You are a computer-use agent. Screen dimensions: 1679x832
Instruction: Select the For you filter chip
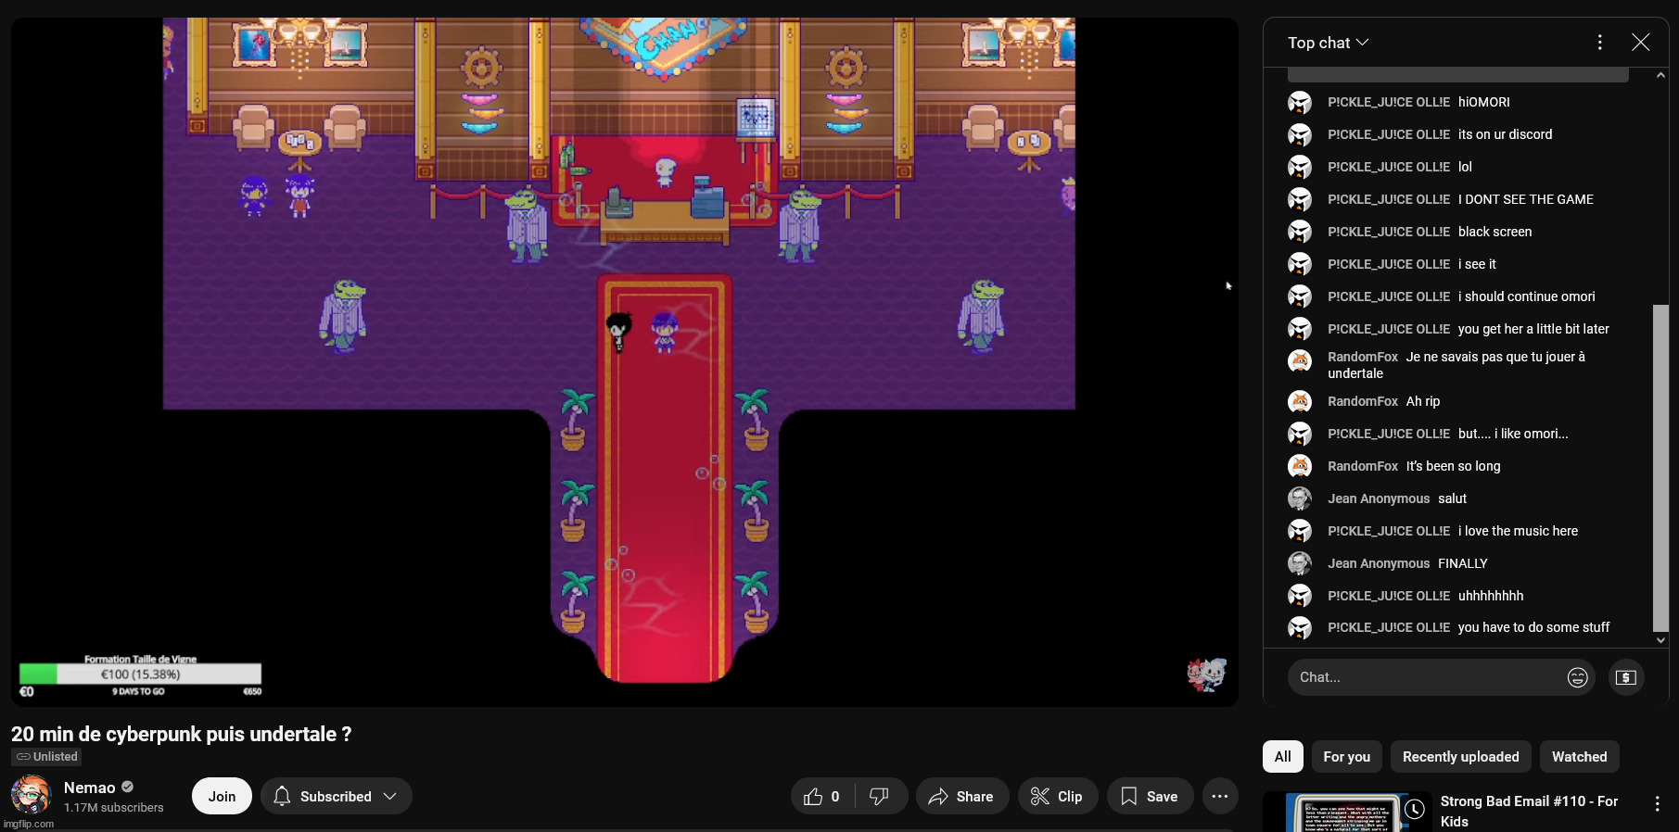click(1346, 757)
